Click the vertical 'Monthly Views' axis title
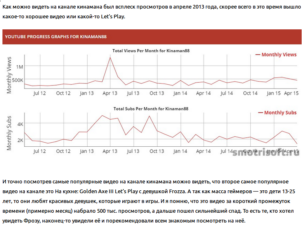Viewport: 302px width, 227px height. coord(9,75)
